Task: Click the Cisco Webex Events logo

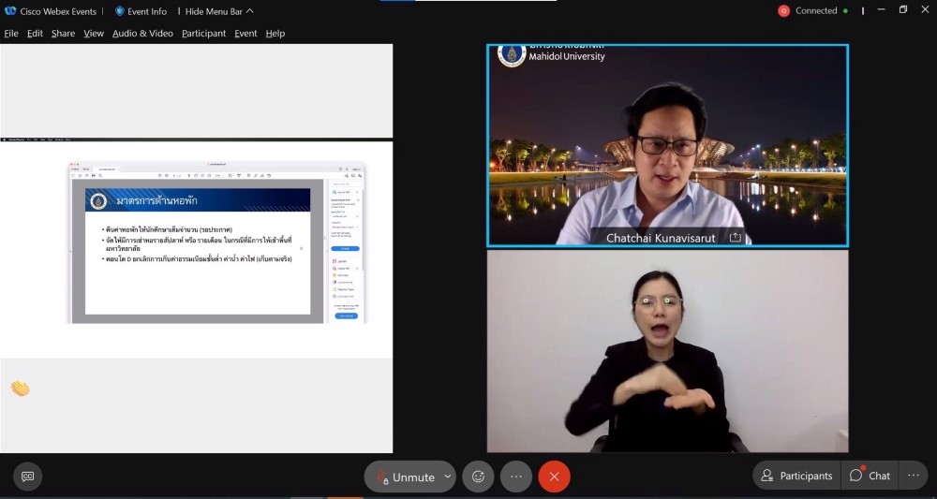Action: (x=10, y=11)
